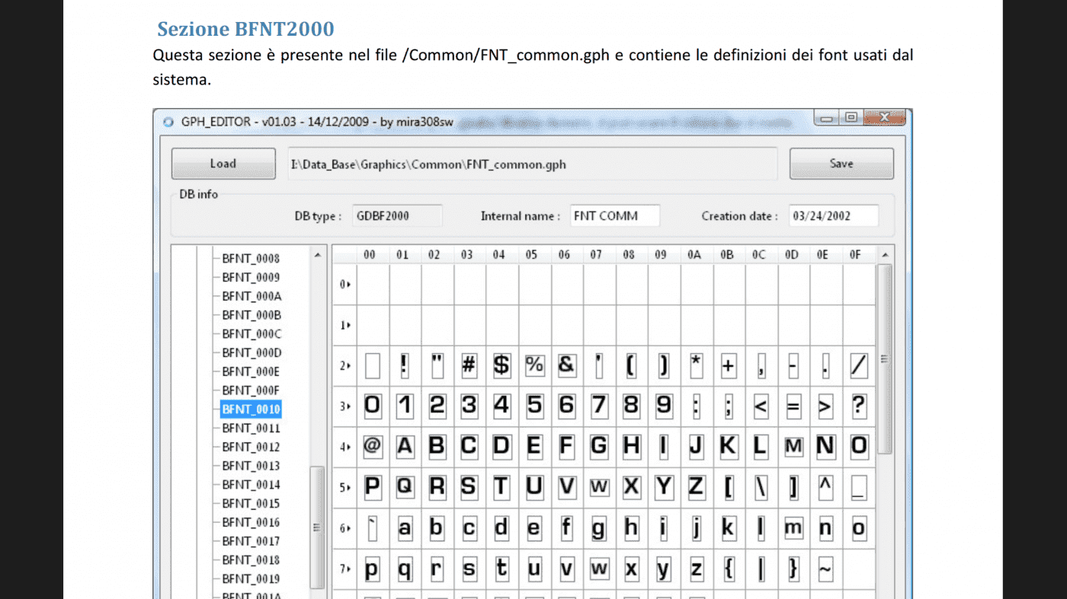Select the '%' glyph cell

point(534,366)
